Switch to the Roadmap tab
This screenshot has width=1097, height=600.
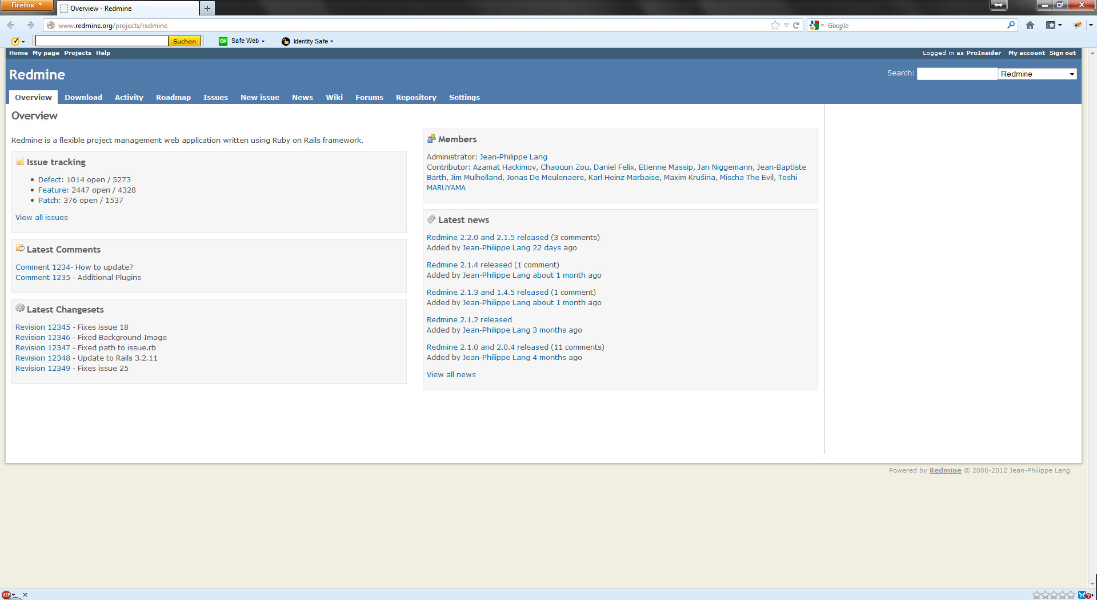click(173, 98)
